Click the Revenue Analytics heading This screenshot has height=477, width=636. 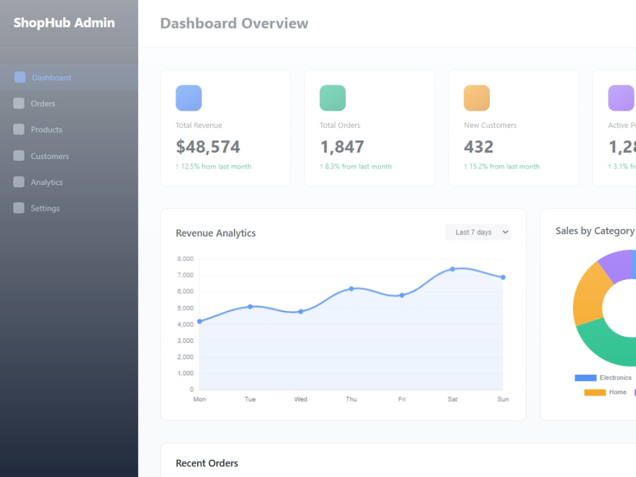[x=216, y=233]
